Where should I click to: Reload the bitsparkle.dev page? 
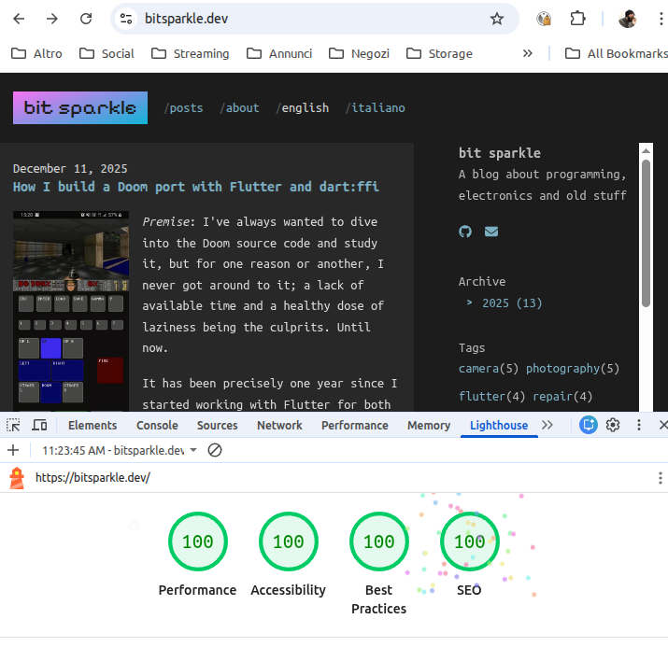[x=86, y=19]
